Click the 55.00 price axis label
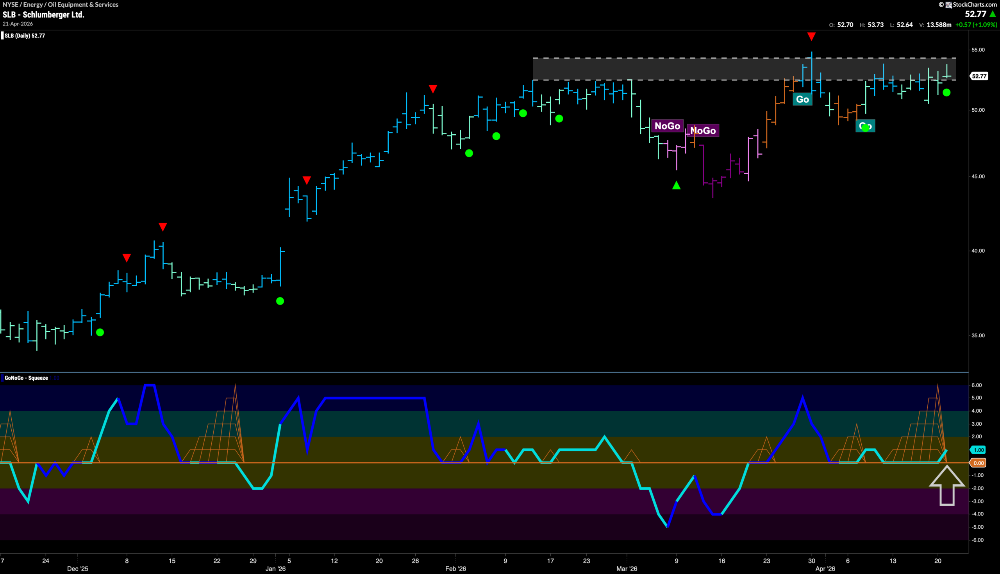 pos(978,50)
